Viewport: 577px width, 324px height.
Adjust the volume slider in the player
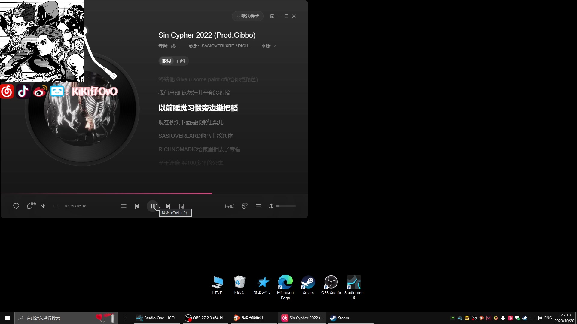pos(286,206)
